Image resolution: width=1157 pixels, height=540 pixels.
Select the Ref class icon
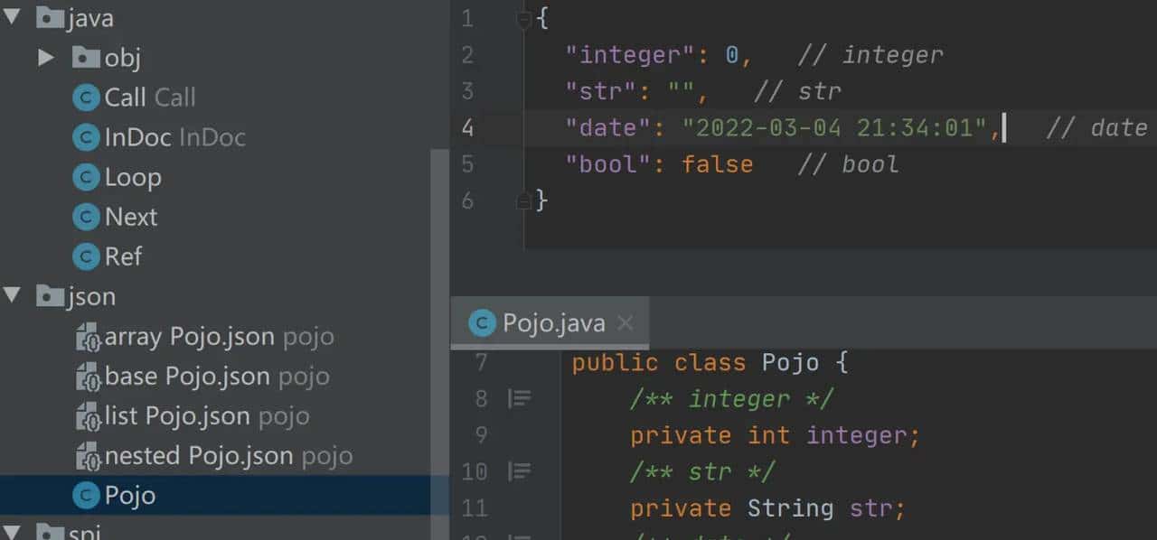[85, 256]
